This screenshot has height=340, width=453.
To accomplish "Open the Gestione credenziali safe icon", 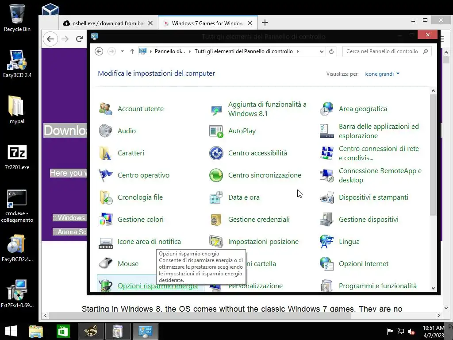I will click(x=216, y=220).
